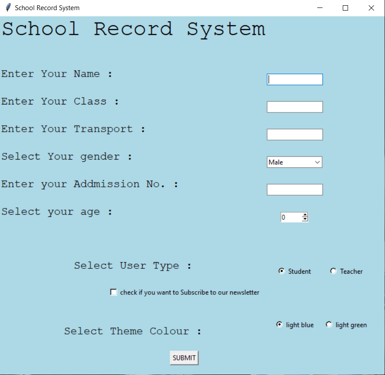Enable the newsletter subscription checkbox

[114, 292]
